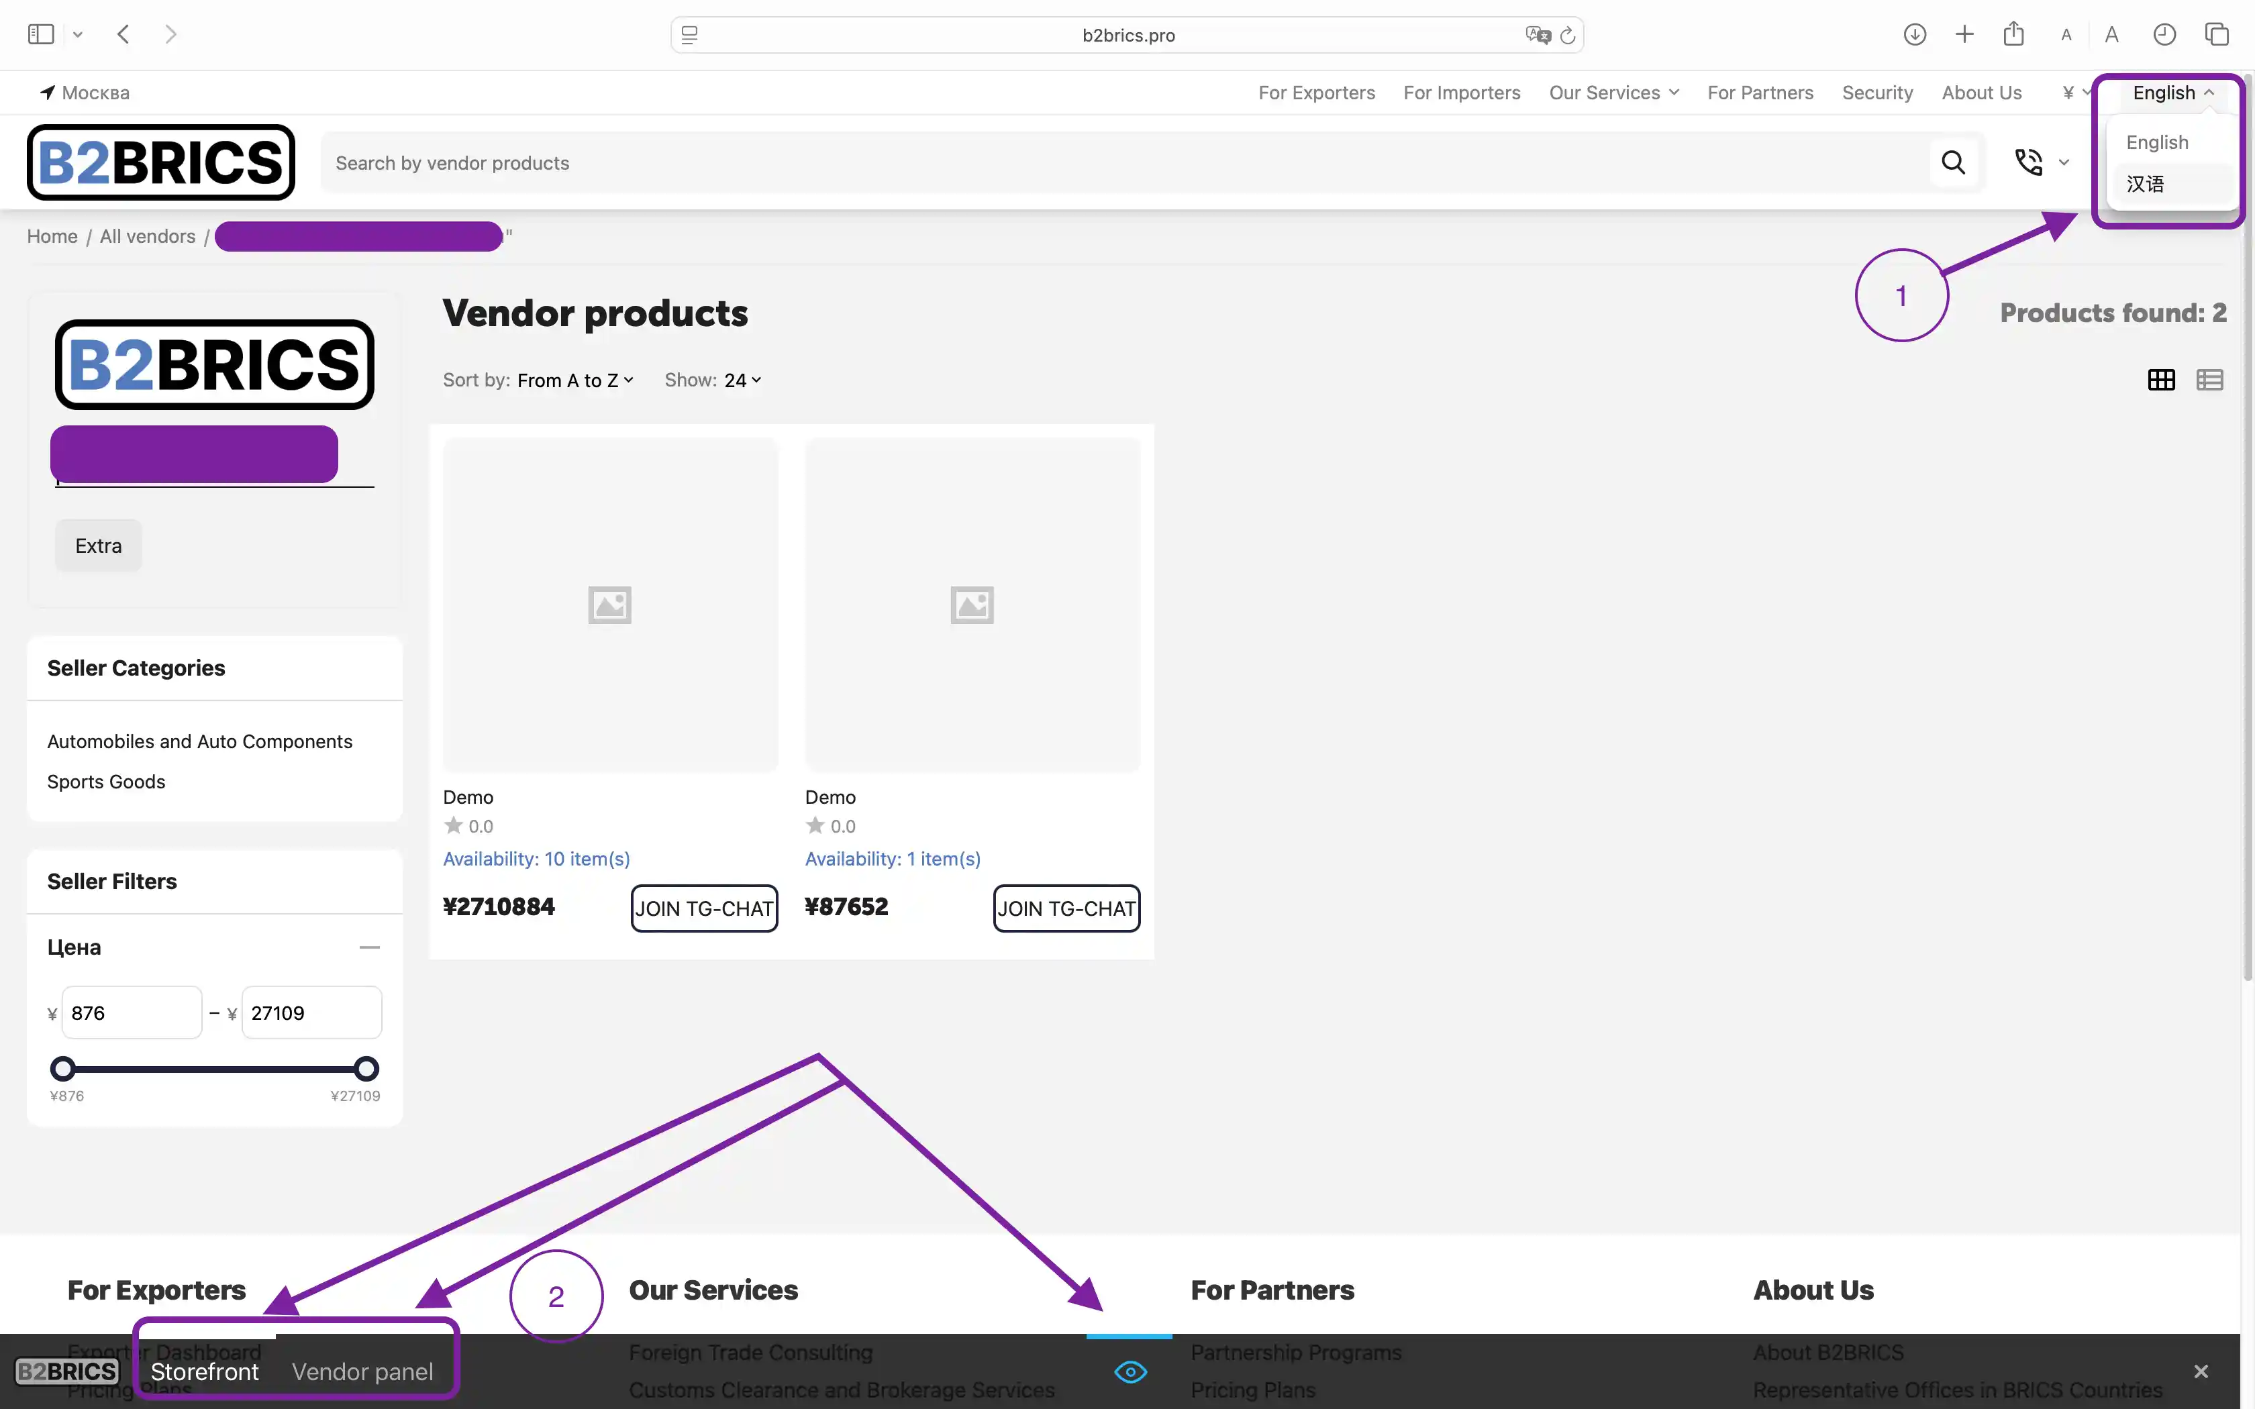Click JOIN TG-CHAT for ¥2710884 product
Viewport: 2255px width, 1409px height.
[x=705, y=908]
